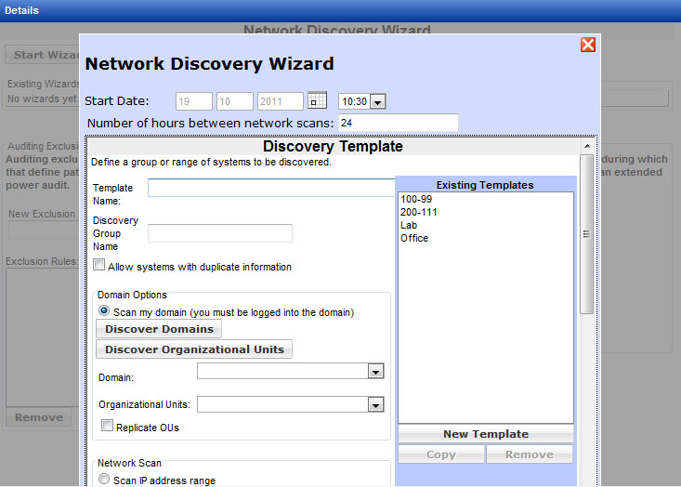
Task: Select the Lab template in list
Action: pos(409,225)
